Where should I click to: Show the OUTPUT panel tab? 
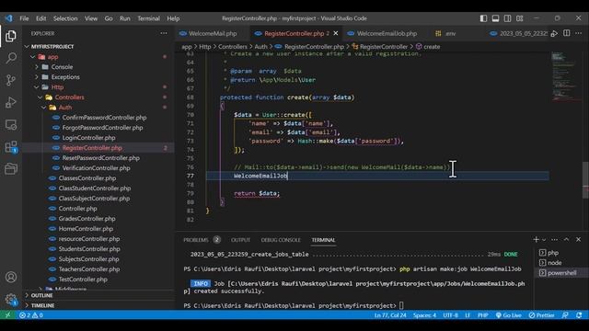coord(240,240)
